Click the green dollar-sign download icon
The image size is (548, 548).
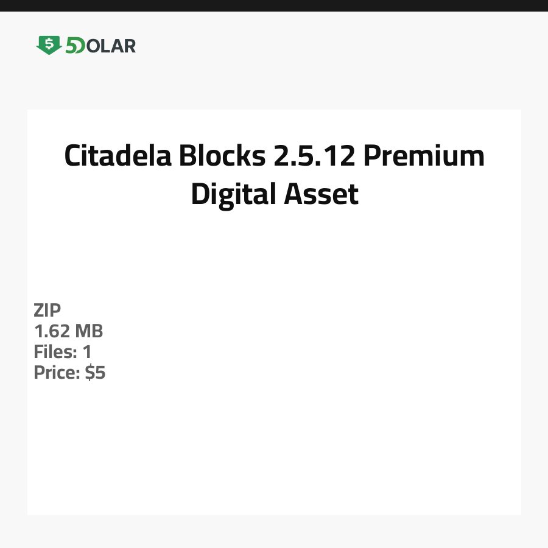tap(49, 45)
